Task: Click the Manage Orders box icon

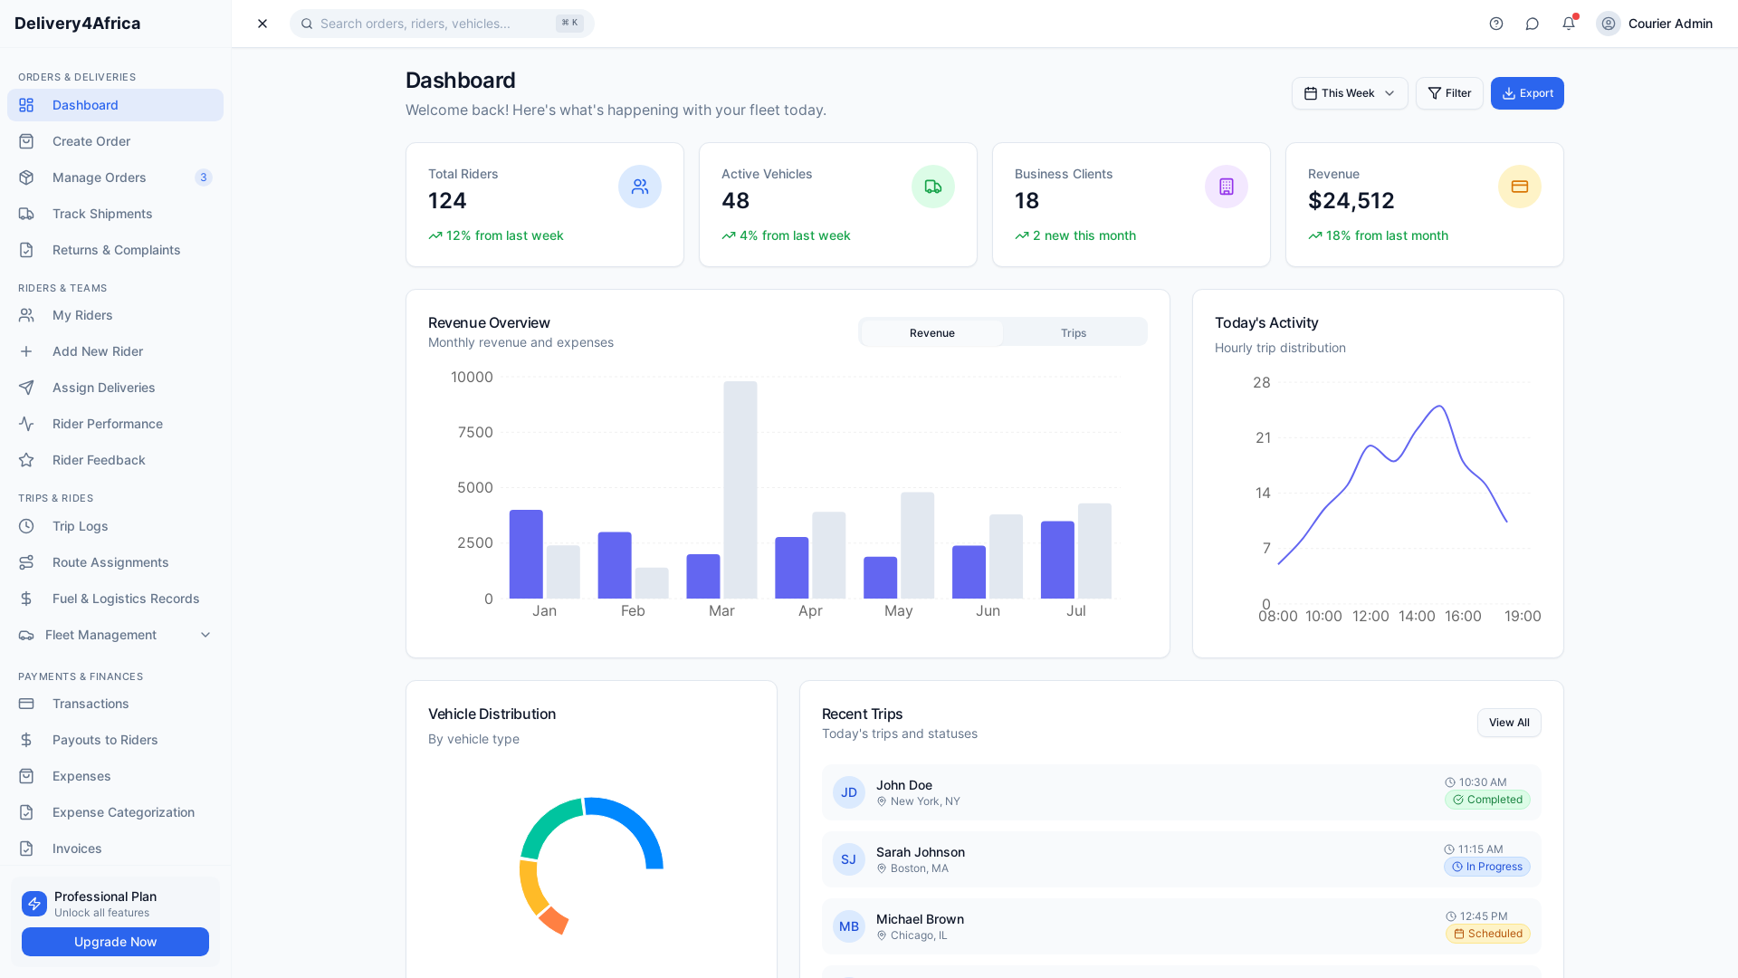Action: coord(26,177)
